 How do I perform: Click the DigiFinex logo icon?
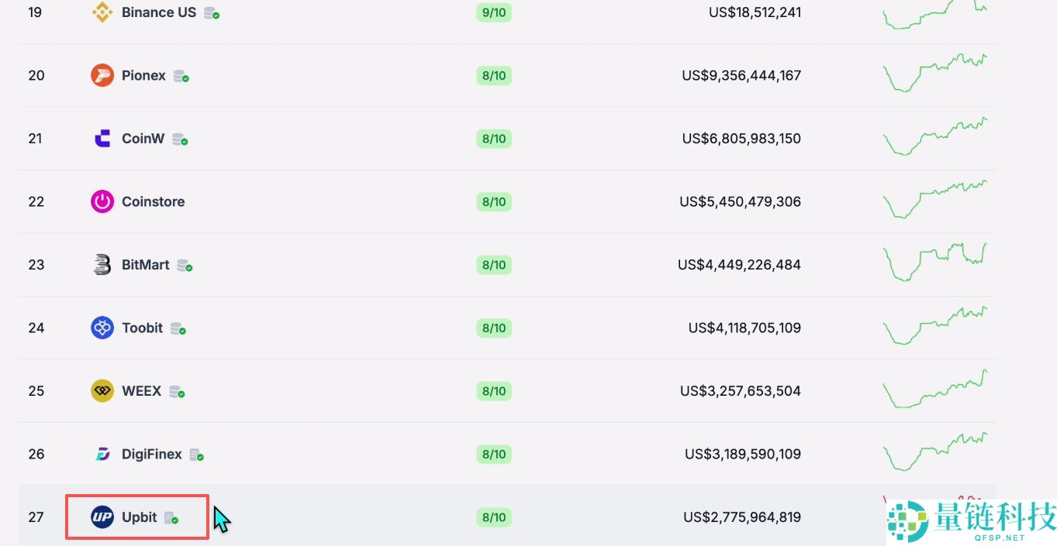coord(102,454)
